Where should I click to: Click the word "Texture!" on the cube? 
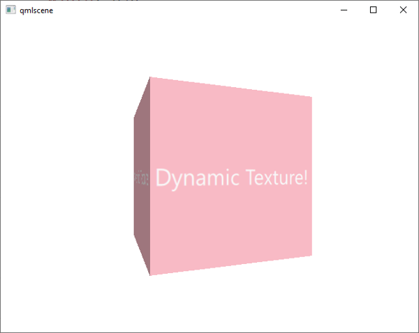tap(276, 178)
